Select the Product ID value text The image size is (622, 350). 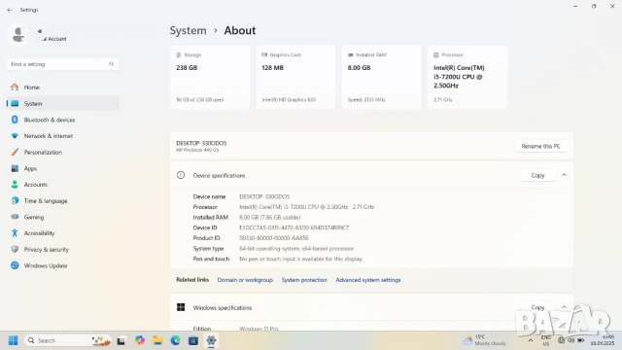tap(274, 238)
